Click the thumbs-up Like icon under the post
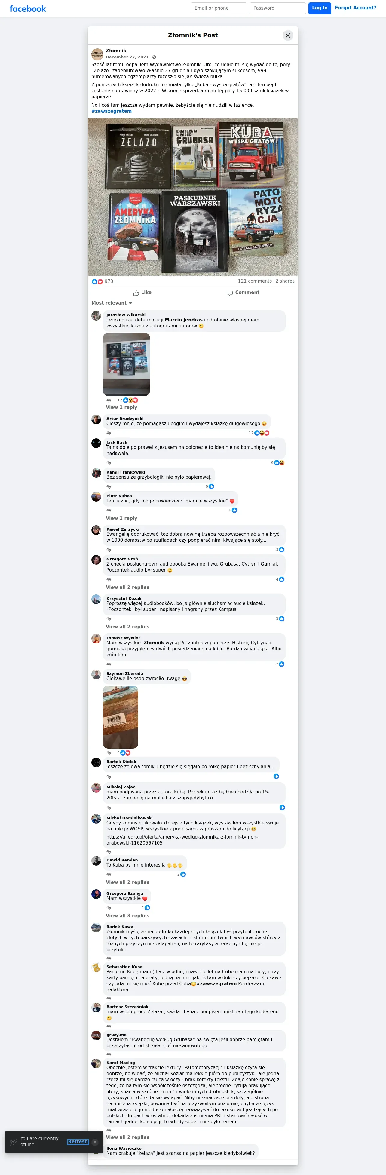Viewport: 386px width, 1175px height. pyautogui.click(x=136, y=293)
